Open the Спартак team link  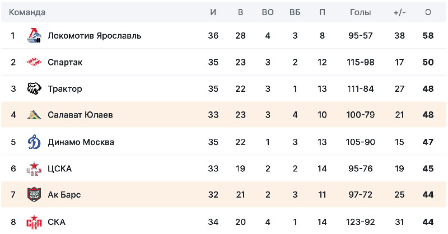(65, 62)
